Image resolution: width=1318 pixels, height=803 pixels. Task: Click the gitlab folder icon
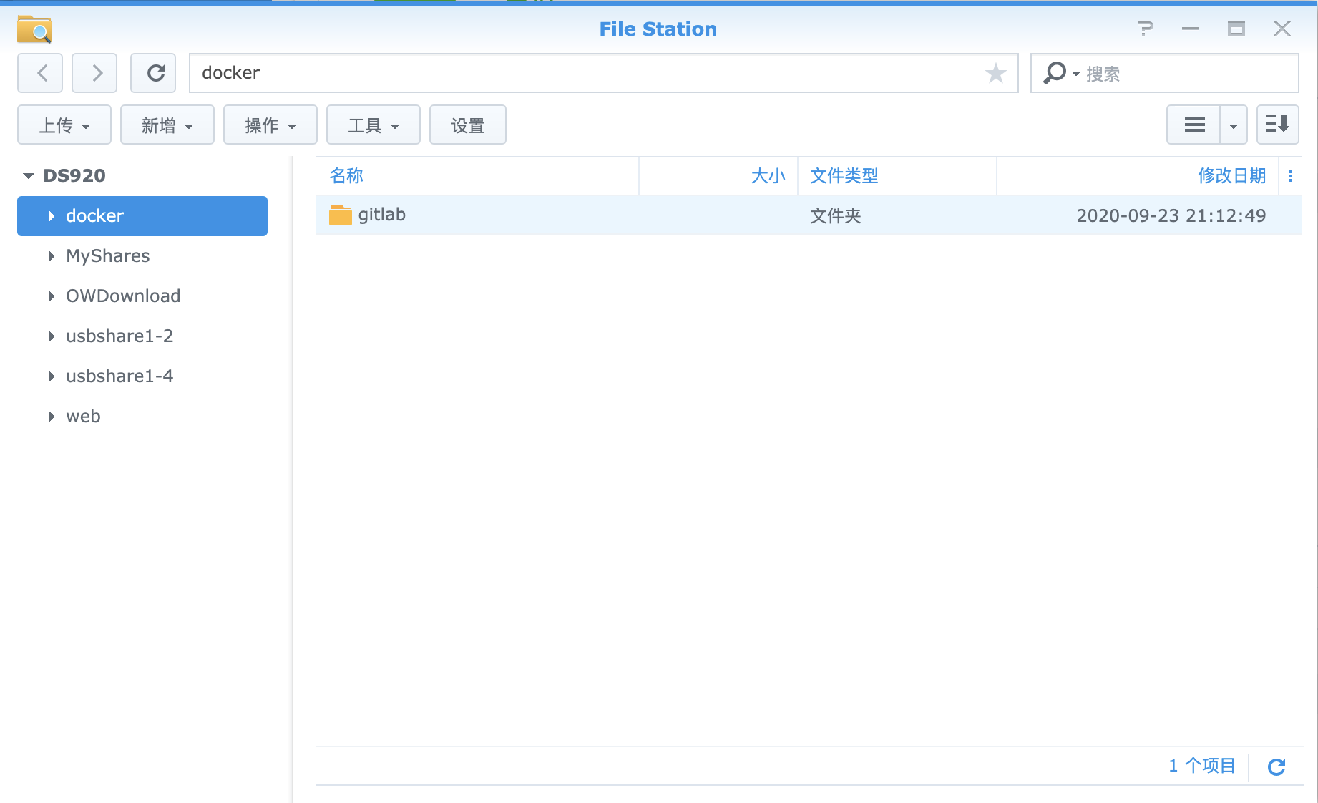341,215
